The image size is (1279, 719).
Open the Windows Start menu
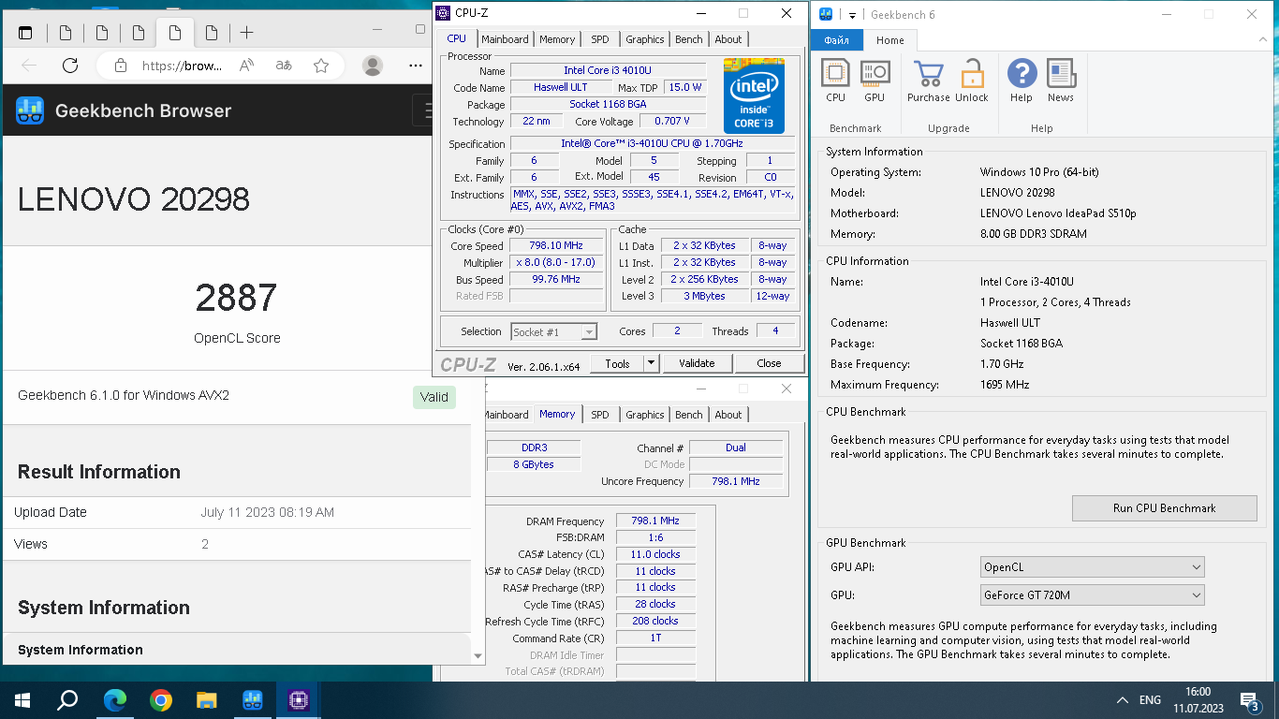(x=22, y=699)
